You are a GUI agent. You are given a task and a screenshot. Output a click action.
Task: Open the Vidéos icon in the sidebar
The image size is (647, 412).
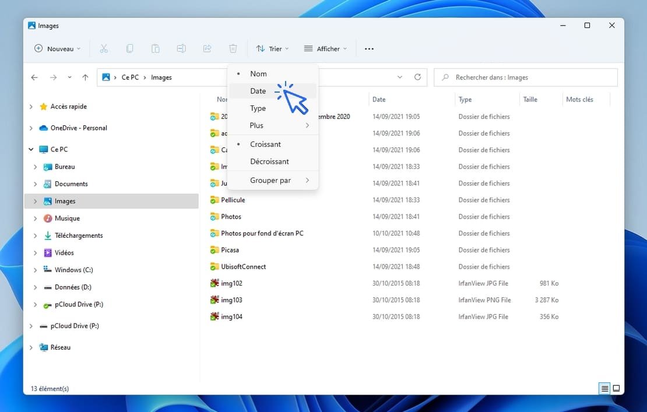click(x=48, y=253)
